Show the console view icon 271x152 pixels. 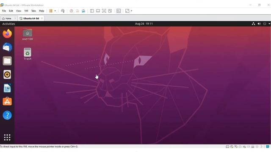pos(119,11)
